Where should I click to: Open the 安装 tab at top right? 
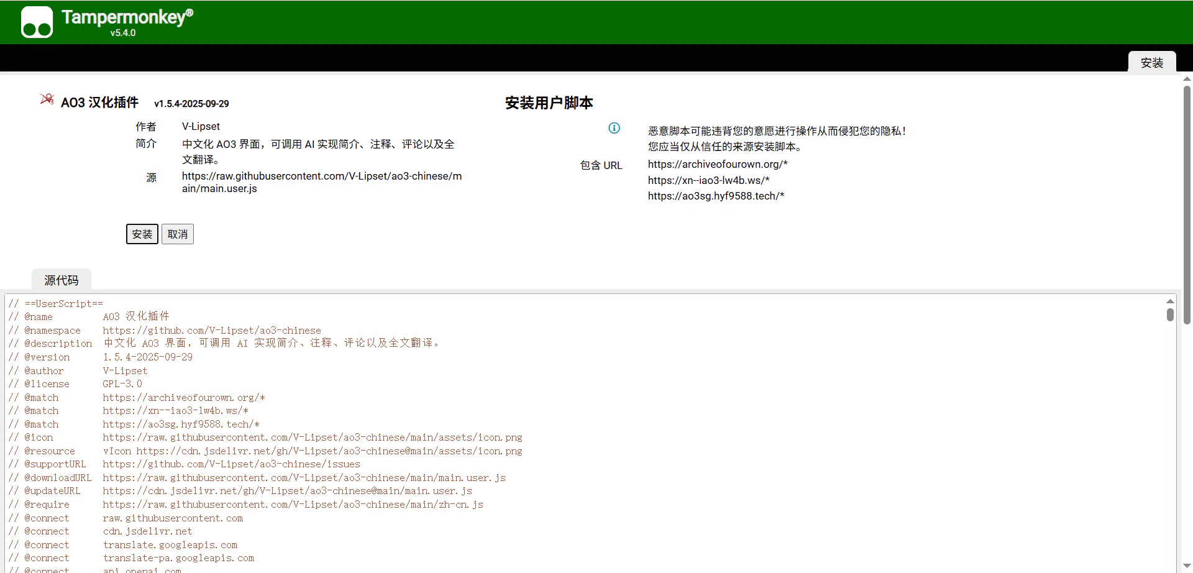(x=1151, y=63)
